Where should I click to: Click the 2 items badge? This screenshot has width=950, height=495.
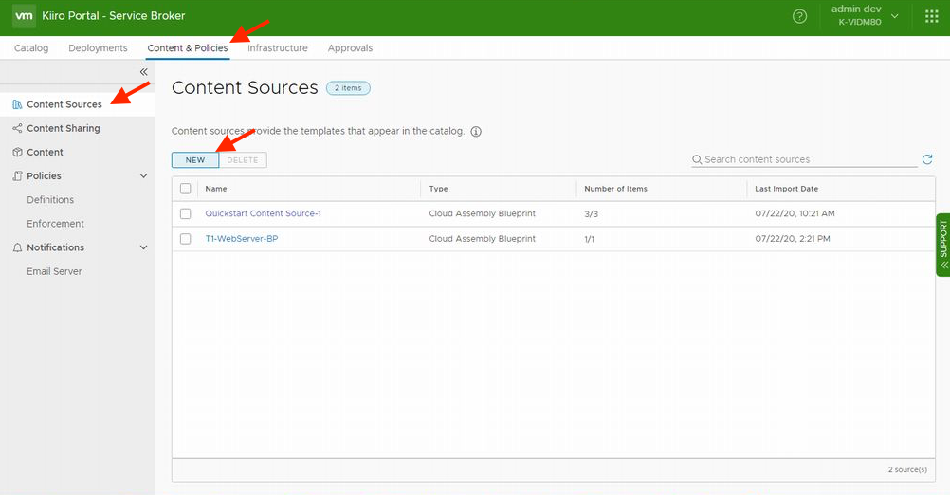pyautogui.click(x=348, y=88)
